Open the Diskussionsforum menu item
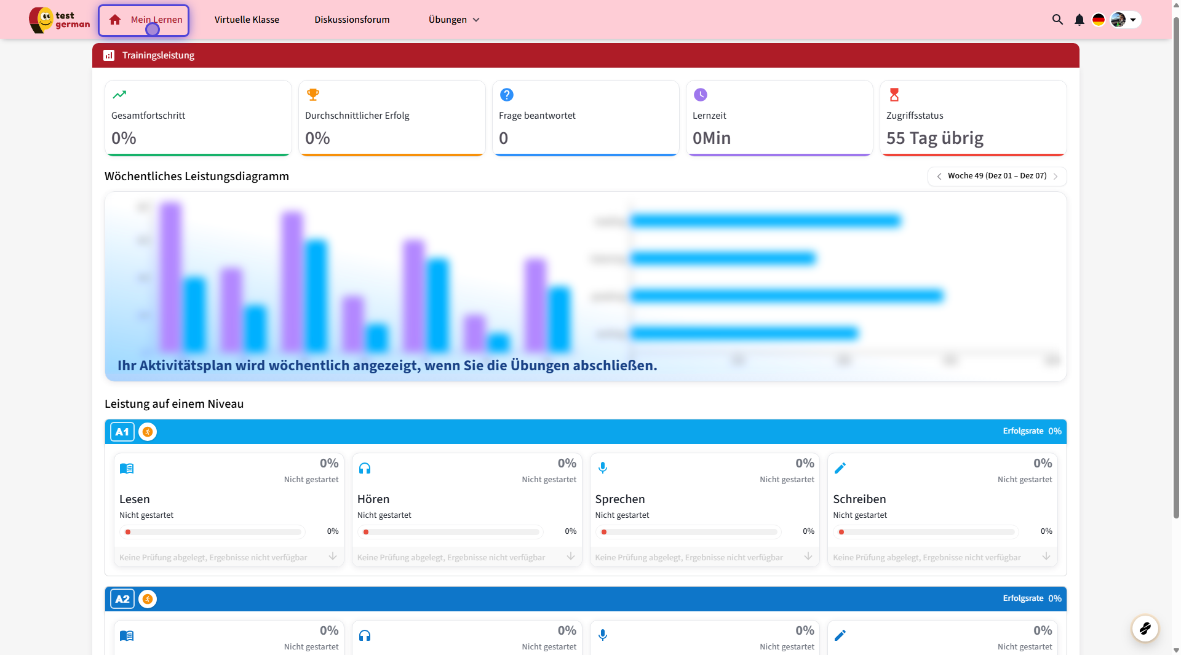 [x=352, y=20]
